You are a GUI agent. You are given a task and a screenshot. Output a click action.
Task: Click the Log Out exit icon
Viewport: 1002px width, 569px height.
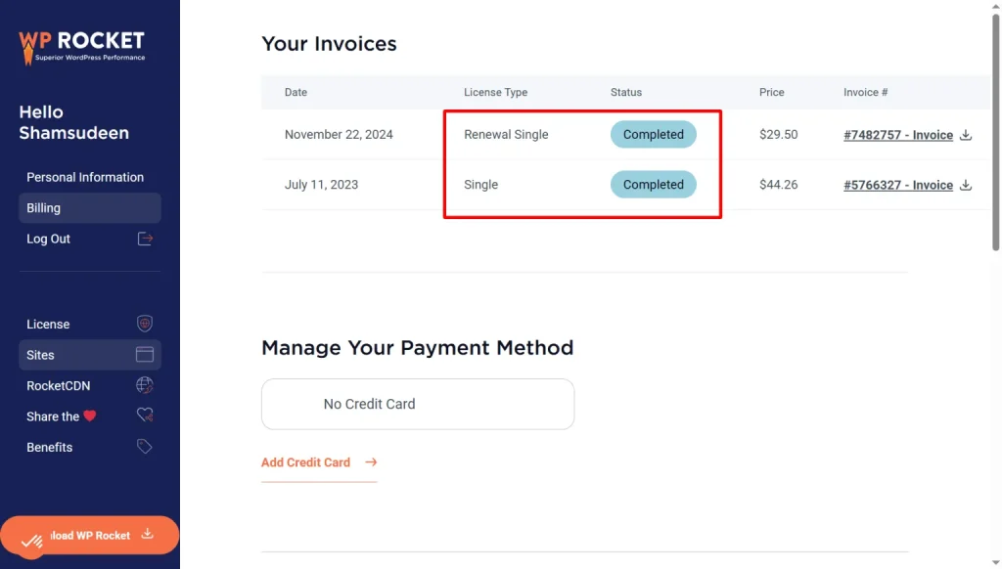point(144,238)
